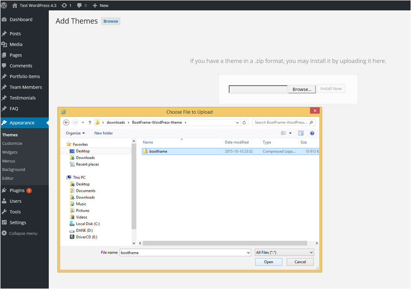Open the view options dropdown arrow
This screenshot has width=411, height=289.
[290, 133]
